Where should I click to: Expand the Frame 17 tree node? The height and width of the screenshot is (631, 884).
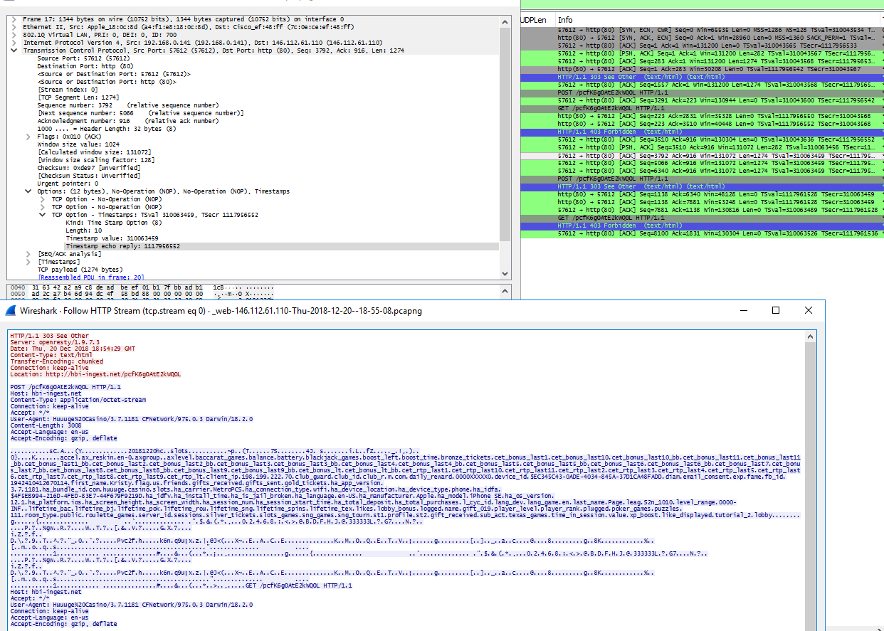[x=14, y=19]
